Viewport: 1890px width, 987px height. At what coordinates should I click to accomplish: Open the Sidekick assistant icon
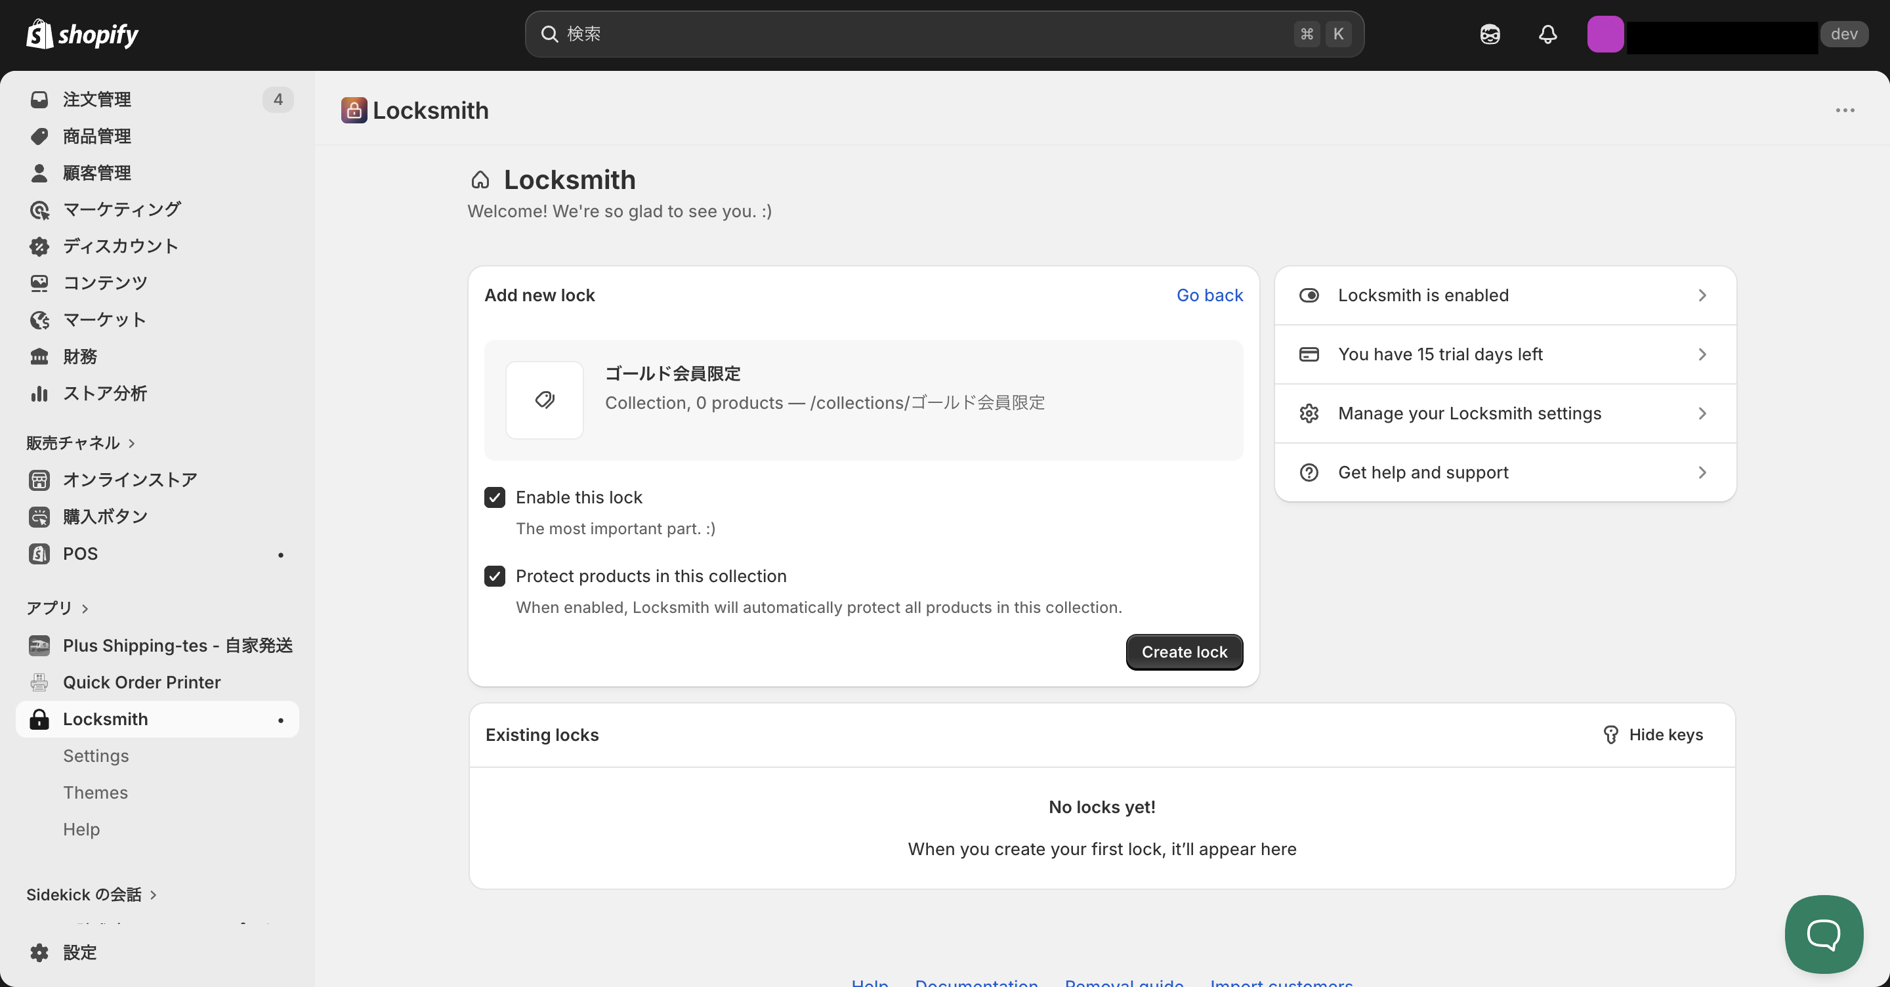tap(1490, 33)
